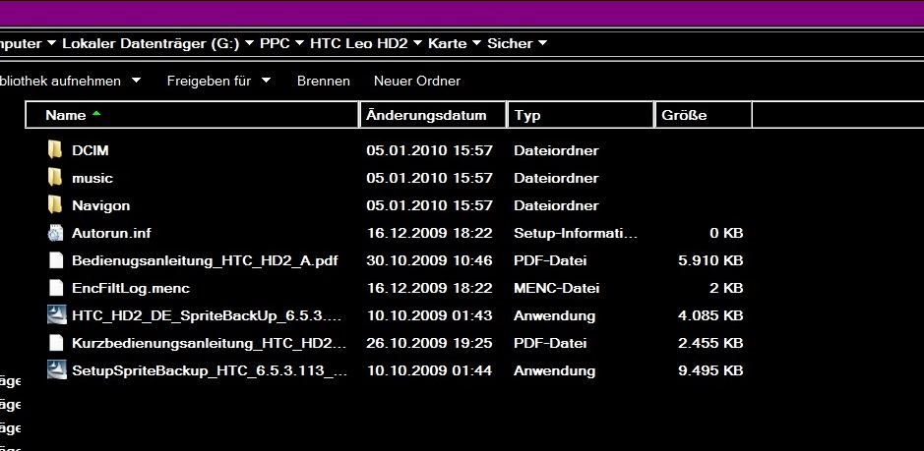Viewport: 924px width, 451px height.
Task: Click the SetupSpriteBackup_HTC application icon
Action: click(x=56, y=370)
